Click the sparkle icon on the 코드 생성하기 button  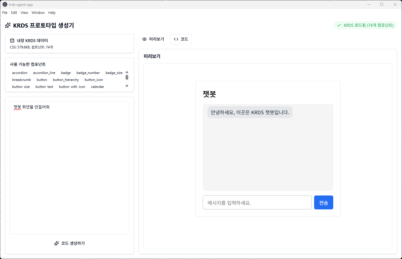57,243
